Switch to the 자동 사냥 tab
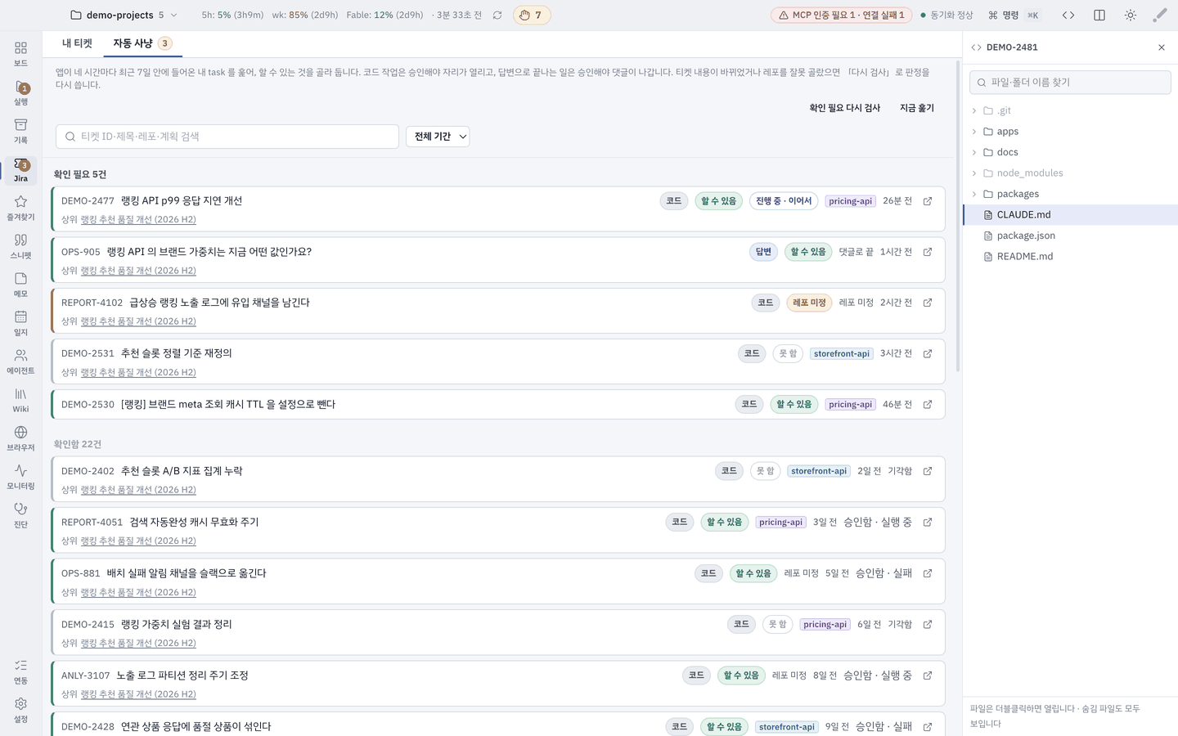Viewport: 1178px width, 736px height. (x=142, y=43)
